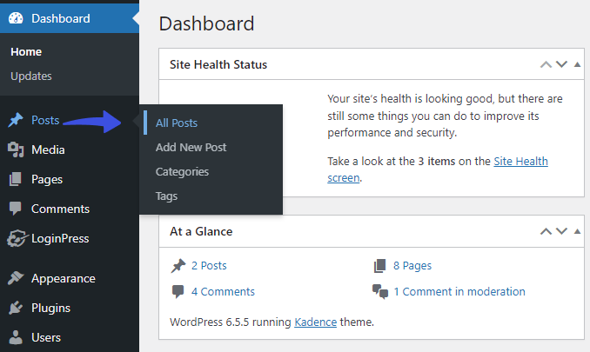590x352 pixels.
Task: Go to Home submenu under Dashboard
Action: pyautogui.click(x=26, y=51)
